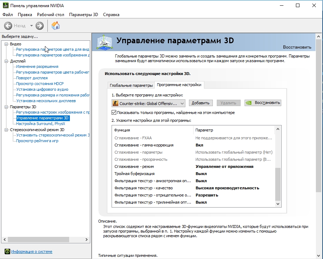The height and width of the screenshot is (259, 323).
Task: Open Просмотр рейтинга игр task
Action: (x=37, y=141)
